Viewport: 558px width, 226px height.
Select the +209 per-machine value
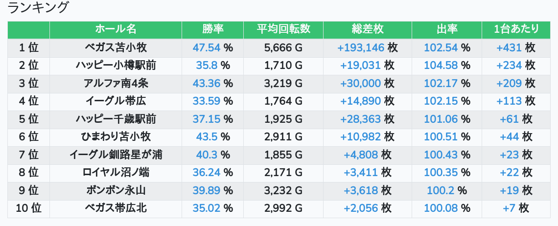509,83
